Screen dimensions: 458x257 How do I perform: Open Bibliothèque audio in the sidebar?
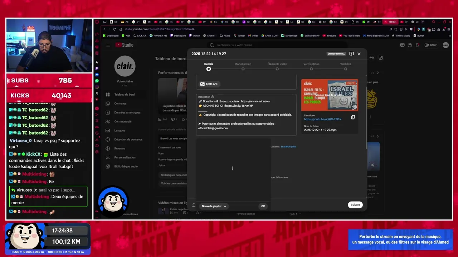pos(126,166)
